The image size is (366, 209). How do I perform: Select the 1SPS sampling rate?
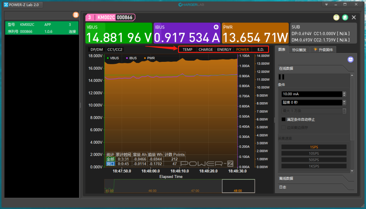[x=314, y=147]
